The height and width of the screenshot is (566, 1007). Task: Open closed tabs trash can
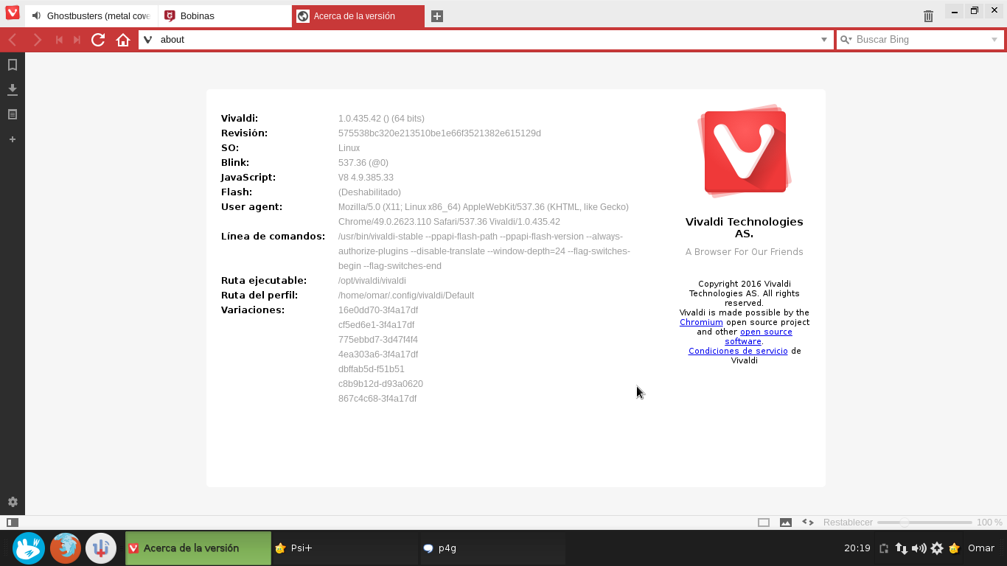[x=928, y=15]
